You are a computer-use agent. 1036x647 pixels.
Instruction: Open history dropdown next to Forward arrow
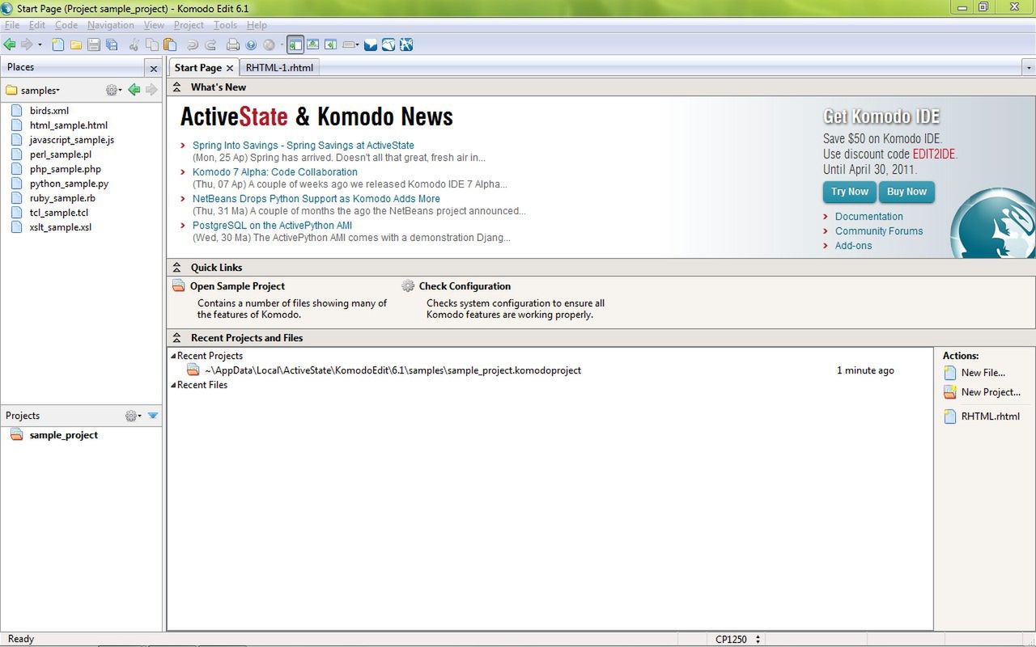(40, 44)
